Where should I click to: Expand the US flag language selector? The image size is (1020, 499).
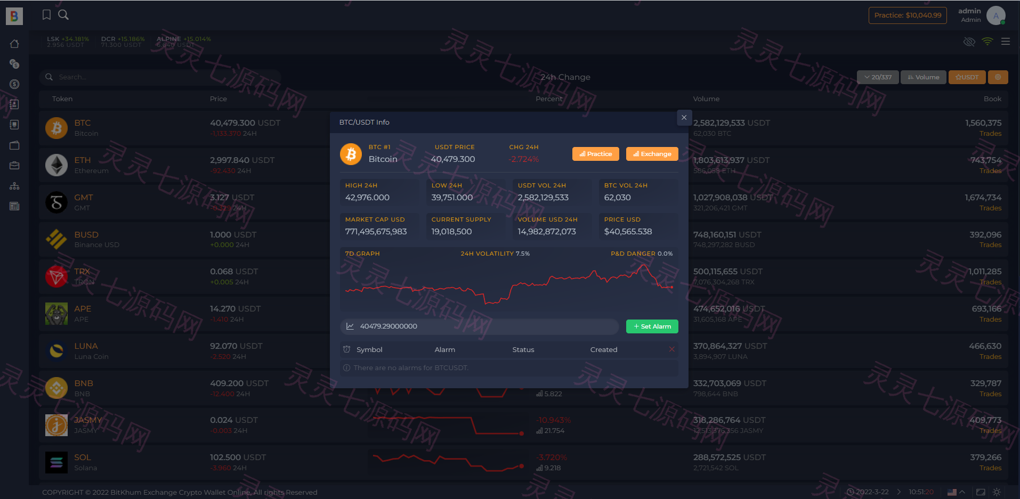956,492
